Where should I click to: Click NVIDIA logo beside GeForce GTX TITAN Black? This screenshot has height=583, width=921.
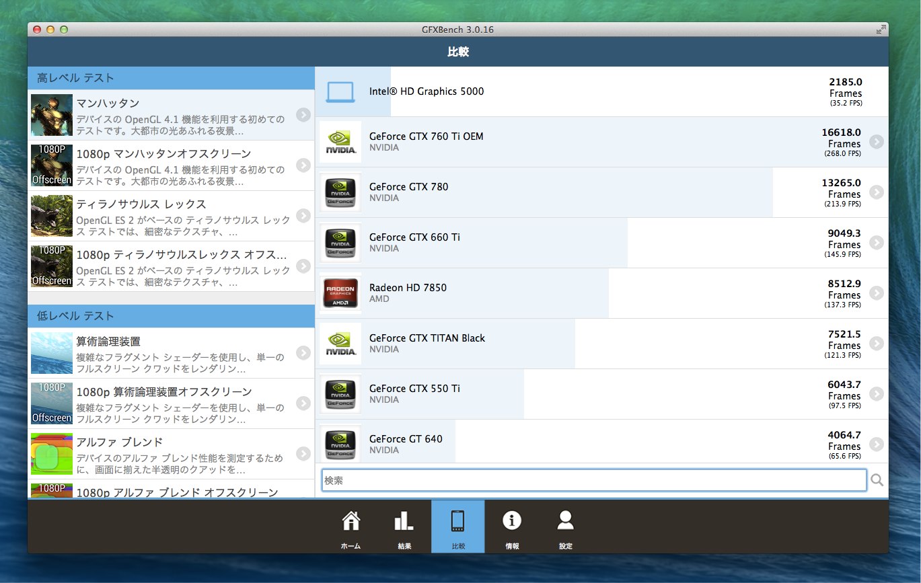point(340,344)
